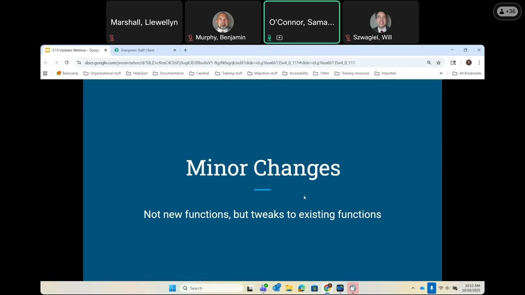
Task: Open the Other bookmark folder
Action: [x=321, y=73]
